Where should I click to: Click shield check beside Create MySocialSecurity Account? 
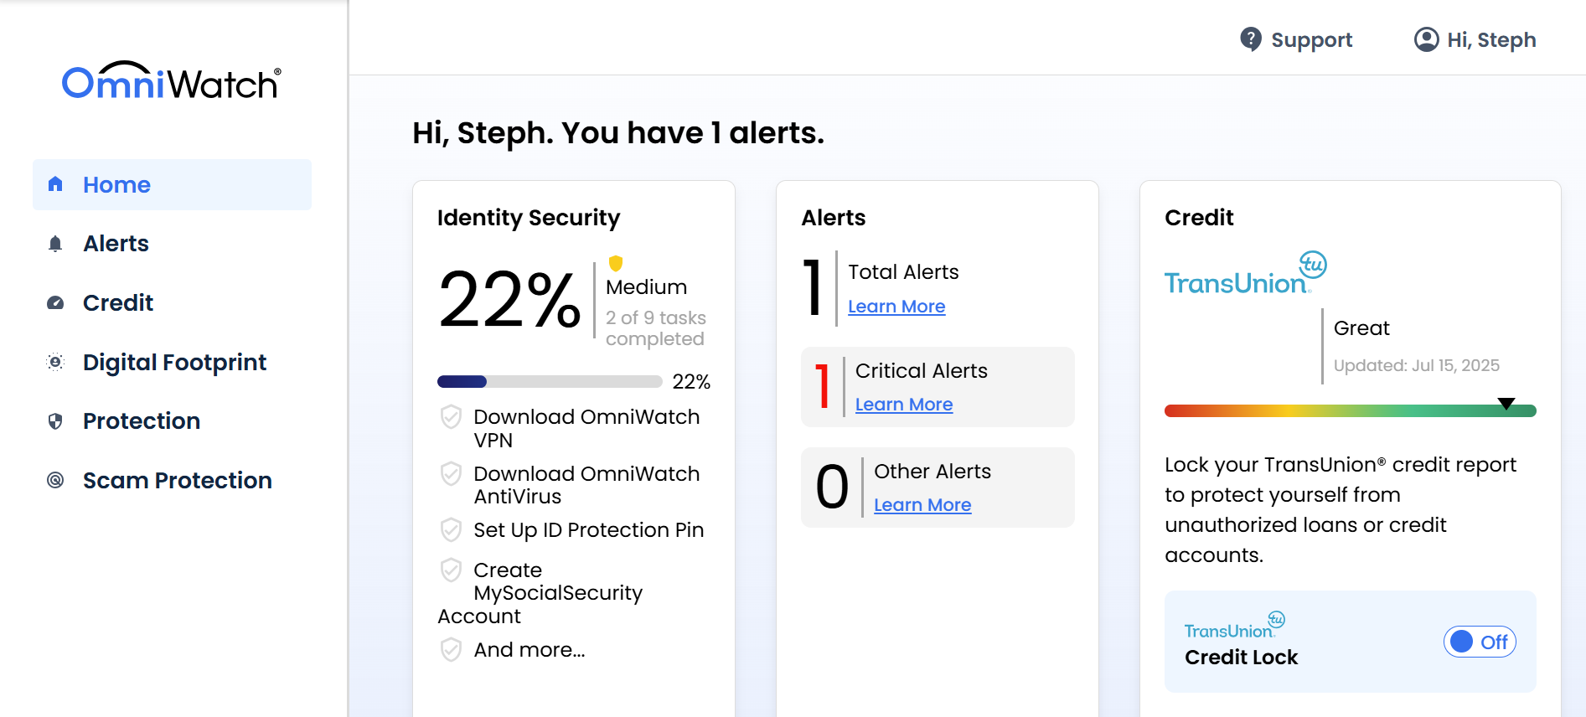[x=451, y=570]
